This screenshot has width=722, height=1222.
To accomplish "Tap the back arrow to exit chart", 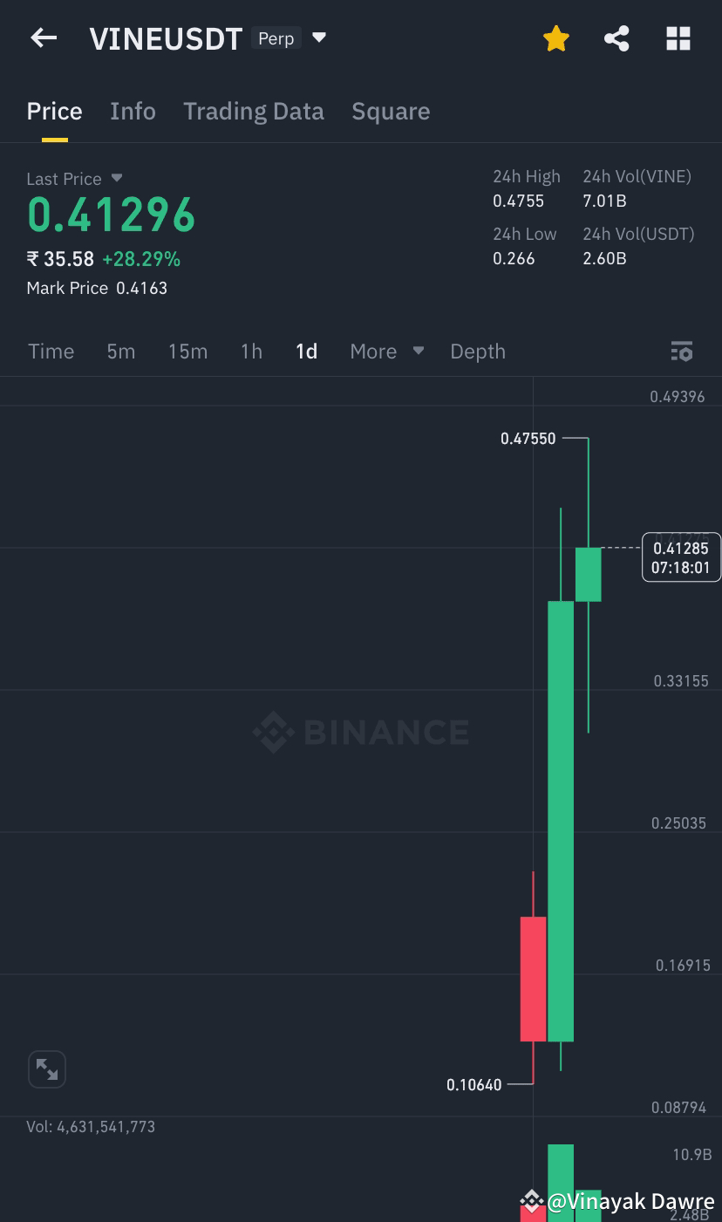I will click(x=43, y=38).
